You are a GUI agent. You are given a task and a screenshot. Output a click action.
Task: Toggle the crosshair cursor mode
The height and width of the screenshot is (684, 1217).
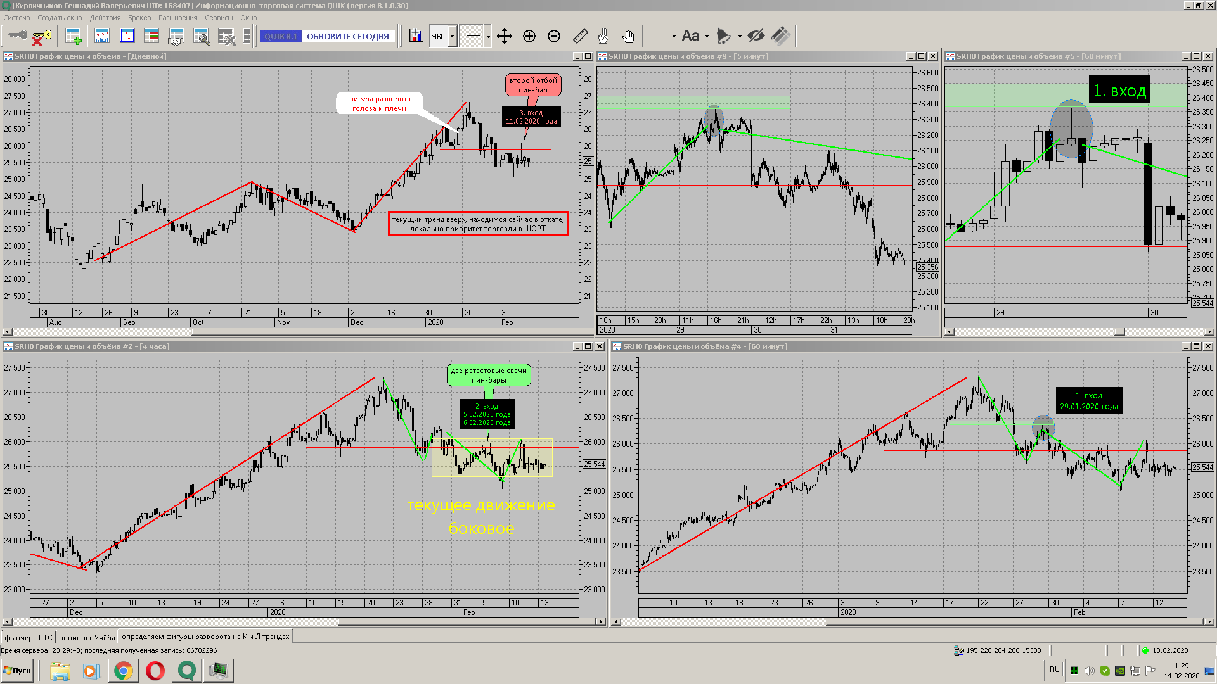pyautogui.click(x=473, y=36)
